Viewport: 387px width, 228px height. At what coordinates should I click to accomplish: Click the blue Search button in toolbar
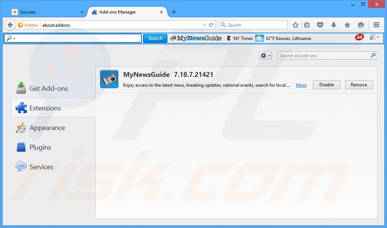coord(155,39)
